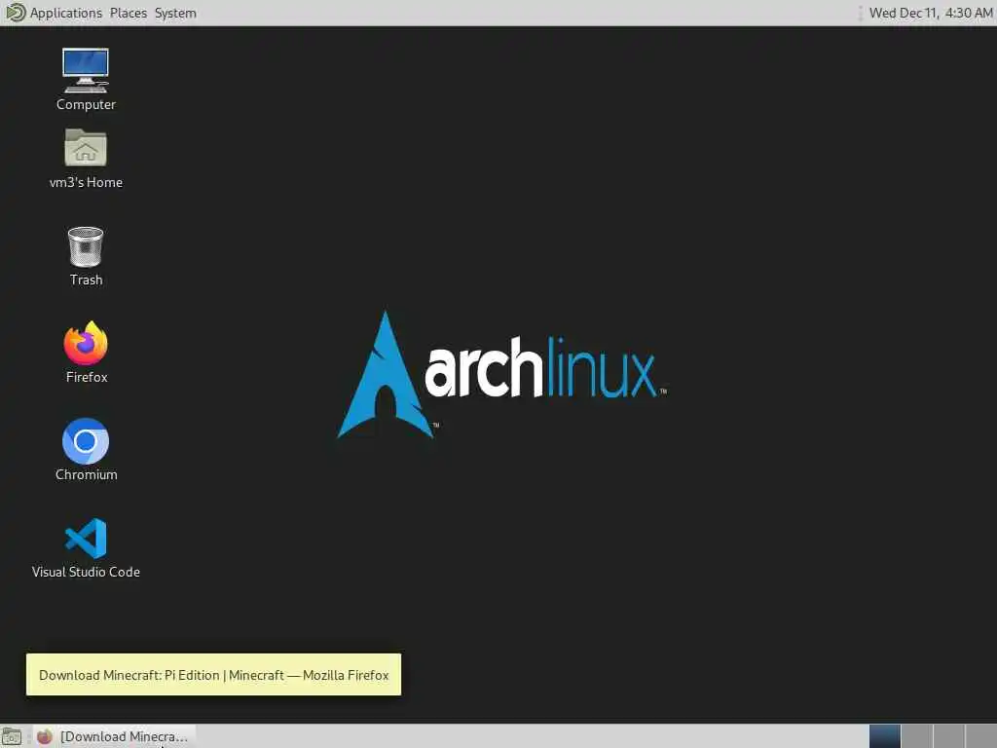The height and width of the screenshot is (748, 997).
Task: Click the show desktop icon in bottom panel
Action: [x=12, y=736]
